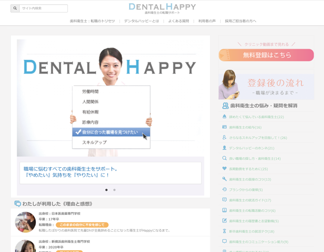Click pencil icon for 歯科衛生士の履歴書と志望動機(5)
This screenshot has height=252, width=324.
(x=224, y=221)
